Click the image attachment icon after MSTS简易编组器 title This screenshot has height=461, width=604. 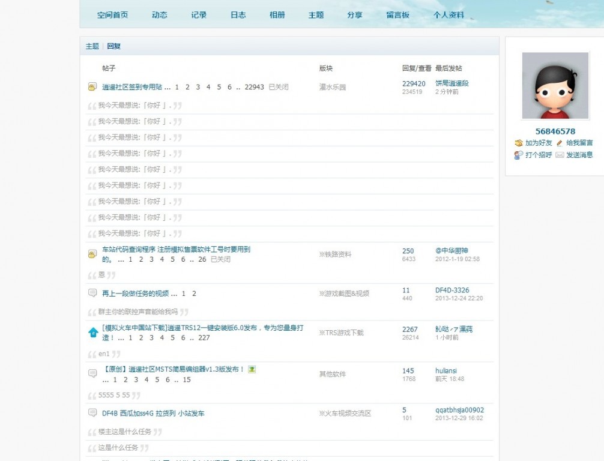[x=252, y=369]
